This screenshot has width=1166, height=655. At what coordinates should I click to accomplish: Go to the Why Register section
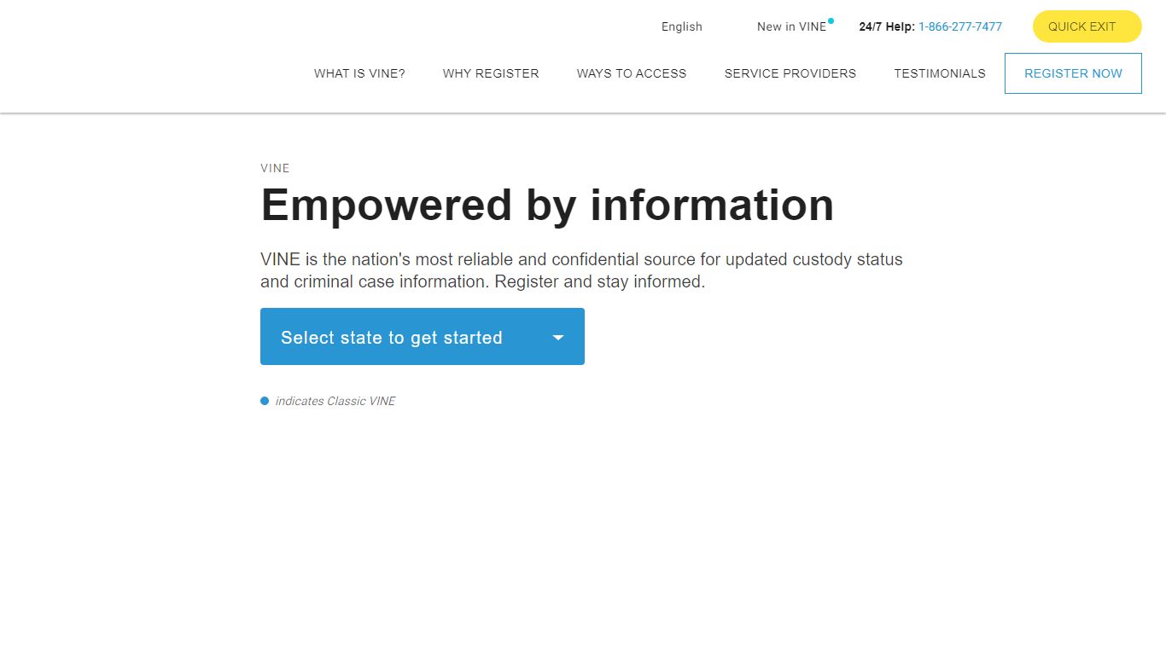pyautogui.click(x=491, y=73)
